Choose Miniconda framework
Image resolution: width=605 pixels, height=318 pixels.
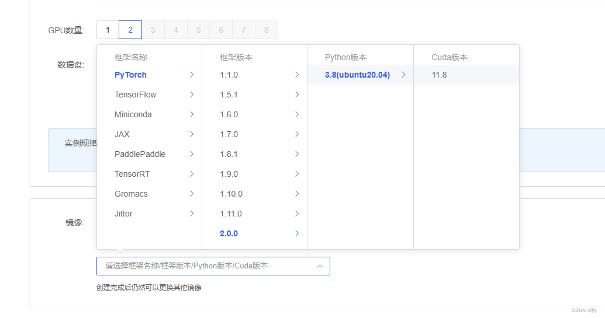[149, 114]
